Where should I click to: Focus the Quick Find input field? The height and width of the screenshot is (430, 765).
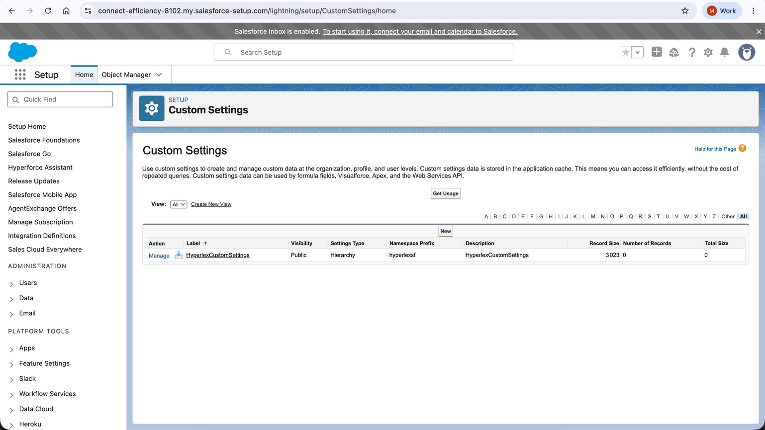click(x=60, y=99)
